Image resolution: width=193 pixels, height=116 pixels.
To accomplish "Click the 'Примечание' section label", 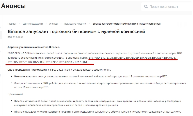I will click(15, 94).
